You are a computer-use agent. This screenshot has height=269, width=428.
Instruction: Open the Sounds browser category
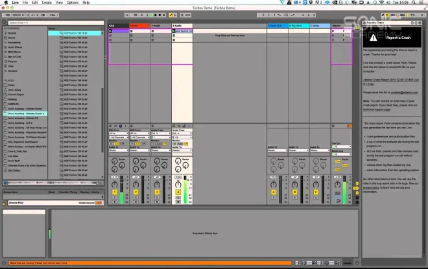click(12, 33)
